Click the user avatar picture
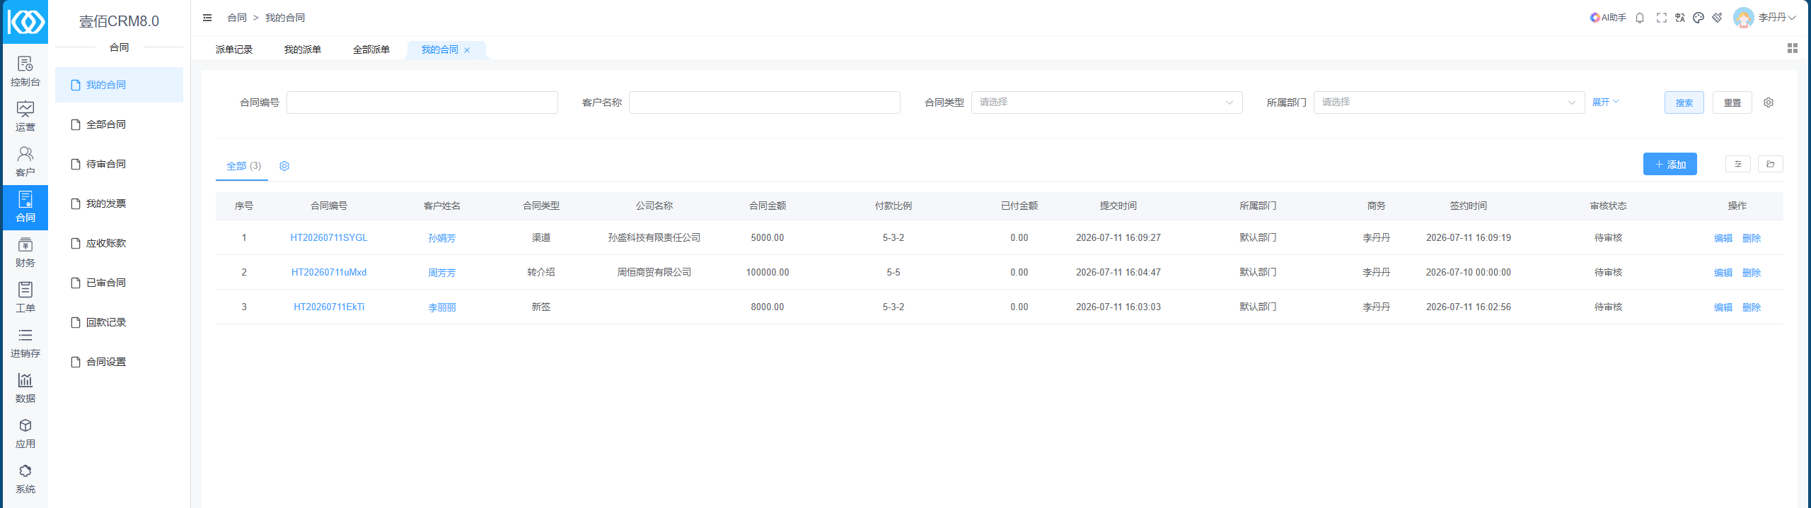The height and width of the screenshot is (508, 1811). 1744,18
